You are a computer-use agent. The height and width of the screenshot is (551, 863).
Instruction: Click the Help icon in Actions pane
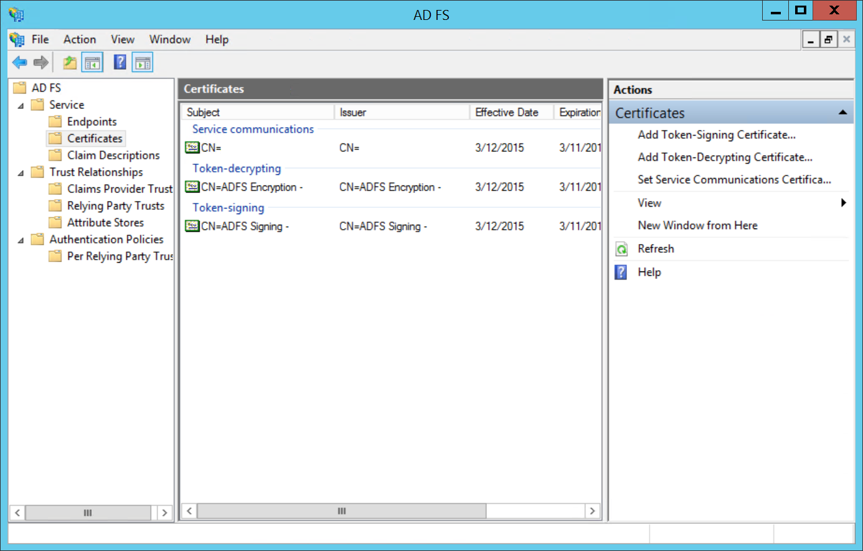click(x=620, y=272)
